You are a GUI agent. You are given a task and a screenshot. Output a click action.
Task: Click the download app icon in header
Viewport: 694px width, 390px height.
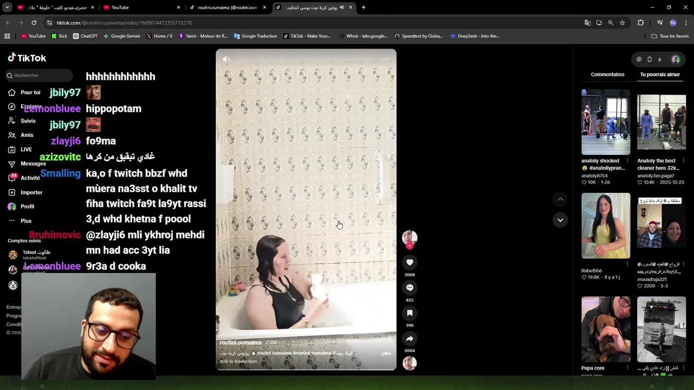[x=660, y=60]
